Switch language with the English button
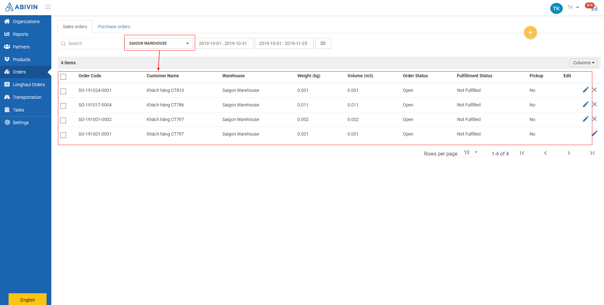This screenshot has width=604, height=305. click(28, 299)
